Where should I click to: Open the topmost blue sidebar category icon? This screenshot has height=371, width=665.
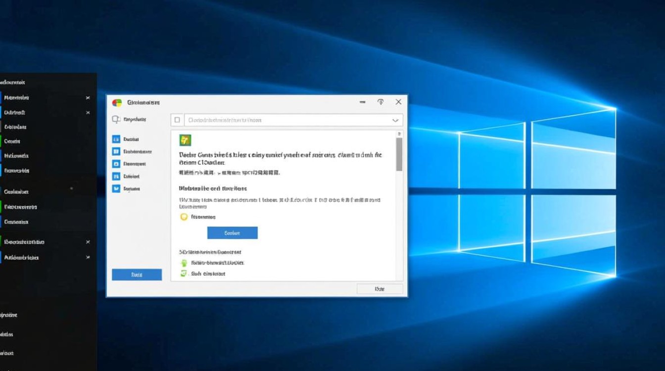[x=117, y=139]
